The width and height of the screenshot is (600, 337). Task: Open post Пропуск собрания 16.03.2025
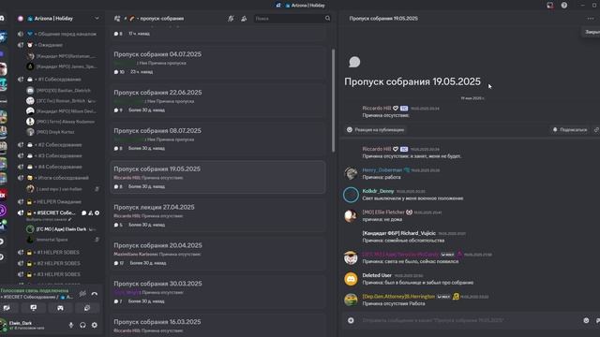pyautogui.click(x=217, y=326)
